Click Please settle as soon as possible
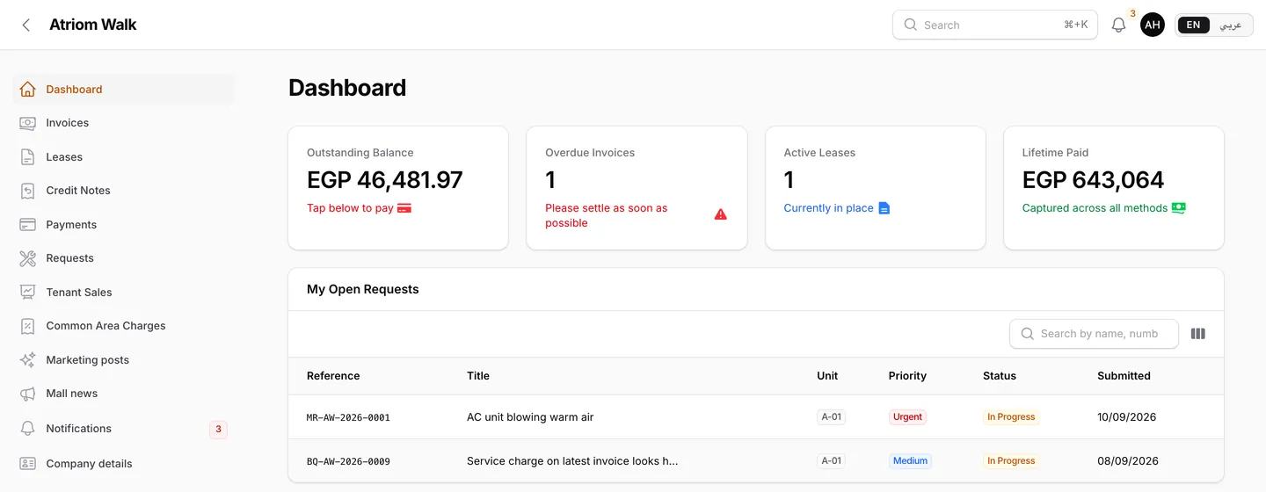 pyautogui.click(x=607, y=215)
